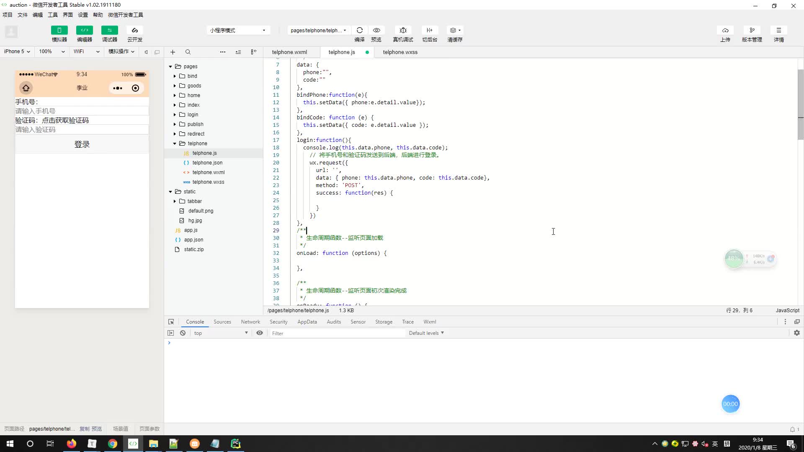Open the 工具 menu
Screen dimensions: 804x452
click(53, 15)
